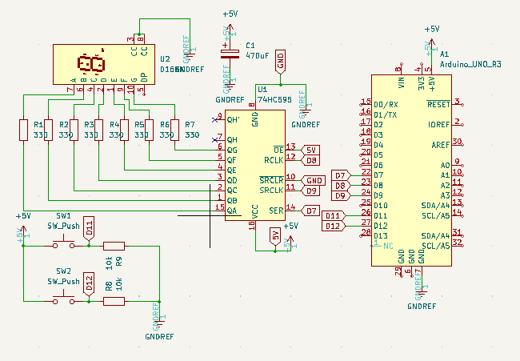Screen dimensions: 520x361
Task: Click the NC label on the Arduino
Action: tap(388, 246)
